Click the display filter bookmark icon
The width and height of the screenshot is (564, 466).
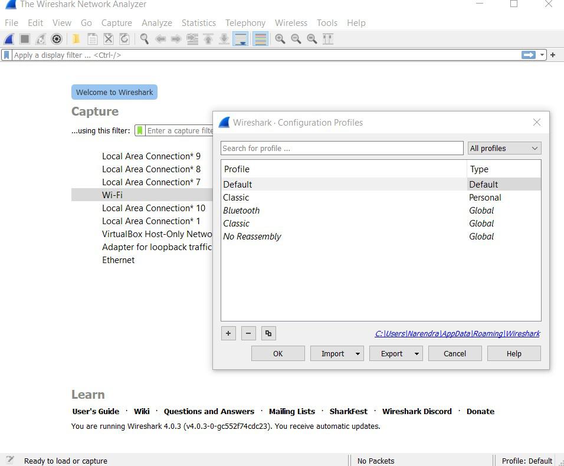click(6, 55)
